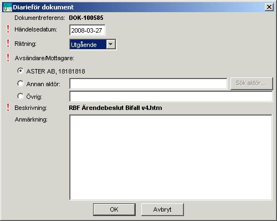
Task: Select the Övrig radio button
Action: [20, 96]
